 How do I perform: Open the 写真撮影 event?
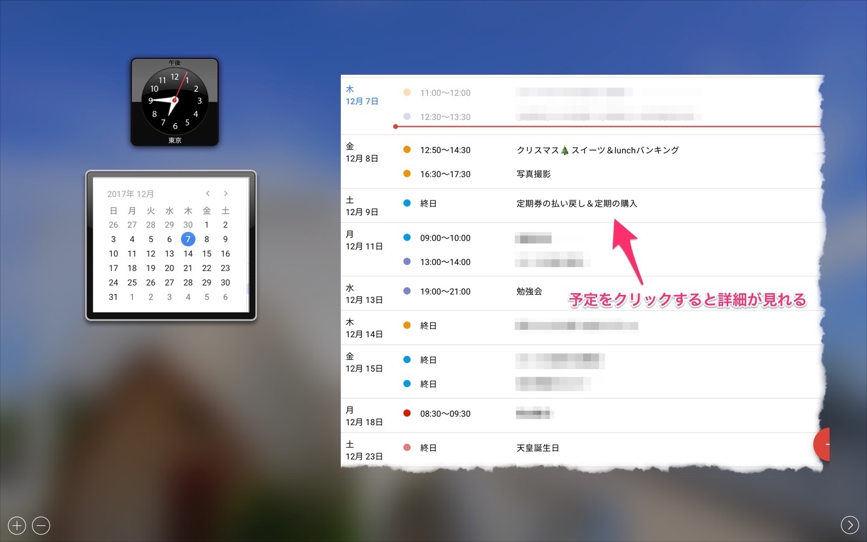pos(534,174)
